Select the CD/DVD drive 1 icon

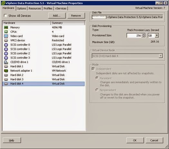(x=6, y=62)
